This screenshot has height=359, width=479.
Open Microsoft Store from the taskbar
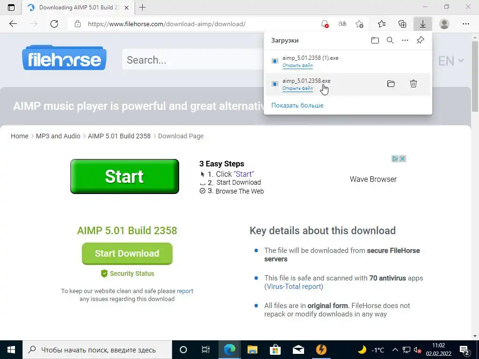click(x=275, y=350)
